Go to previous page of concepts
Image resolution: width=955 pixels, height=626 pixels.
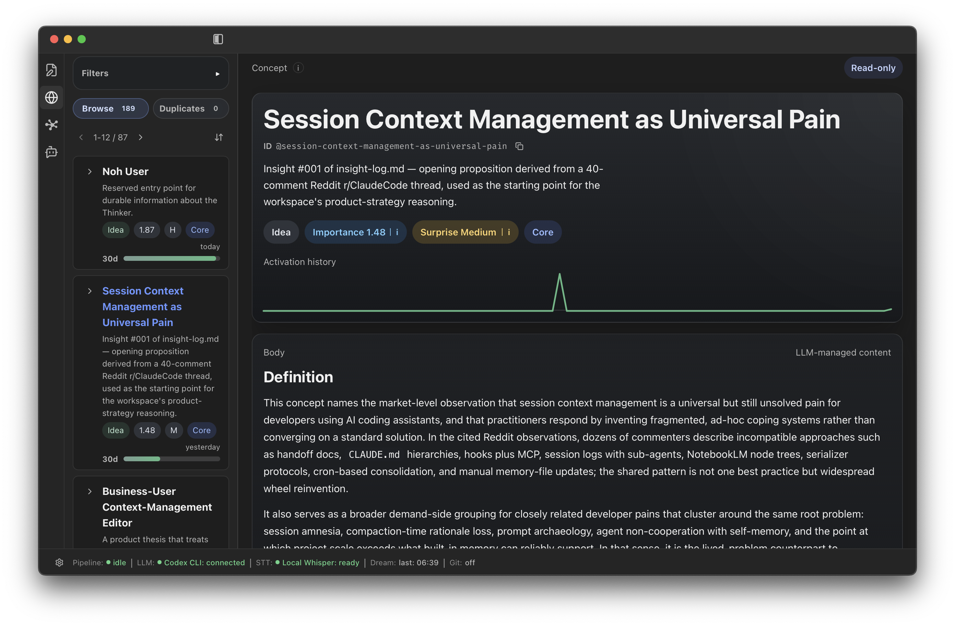point(81,137)
